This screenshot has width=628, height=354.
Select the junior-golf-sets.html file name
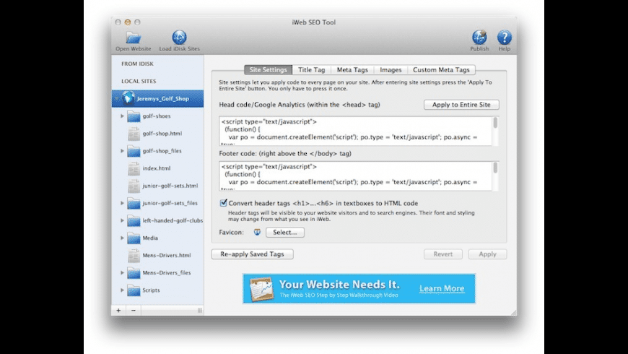coord(170,186)
